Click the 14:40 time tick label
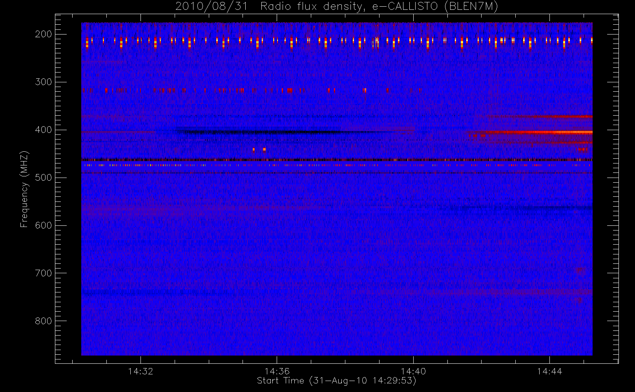Screen dimensions: 635x392 (413, 371)
